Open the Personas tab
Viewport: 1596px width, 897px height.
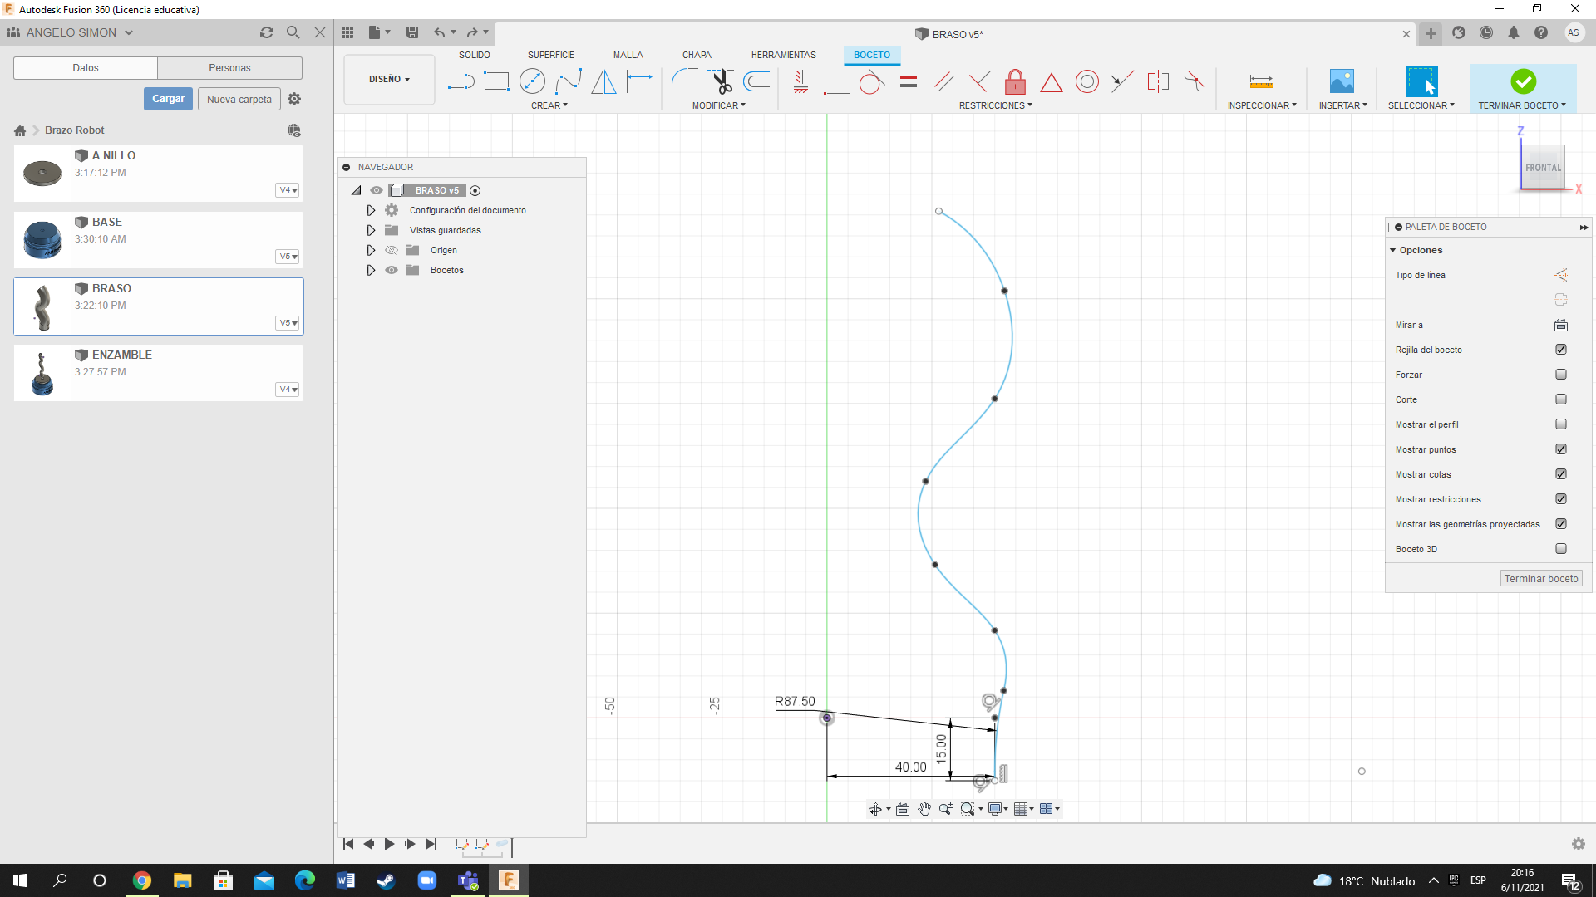click(x=229, y=68)
